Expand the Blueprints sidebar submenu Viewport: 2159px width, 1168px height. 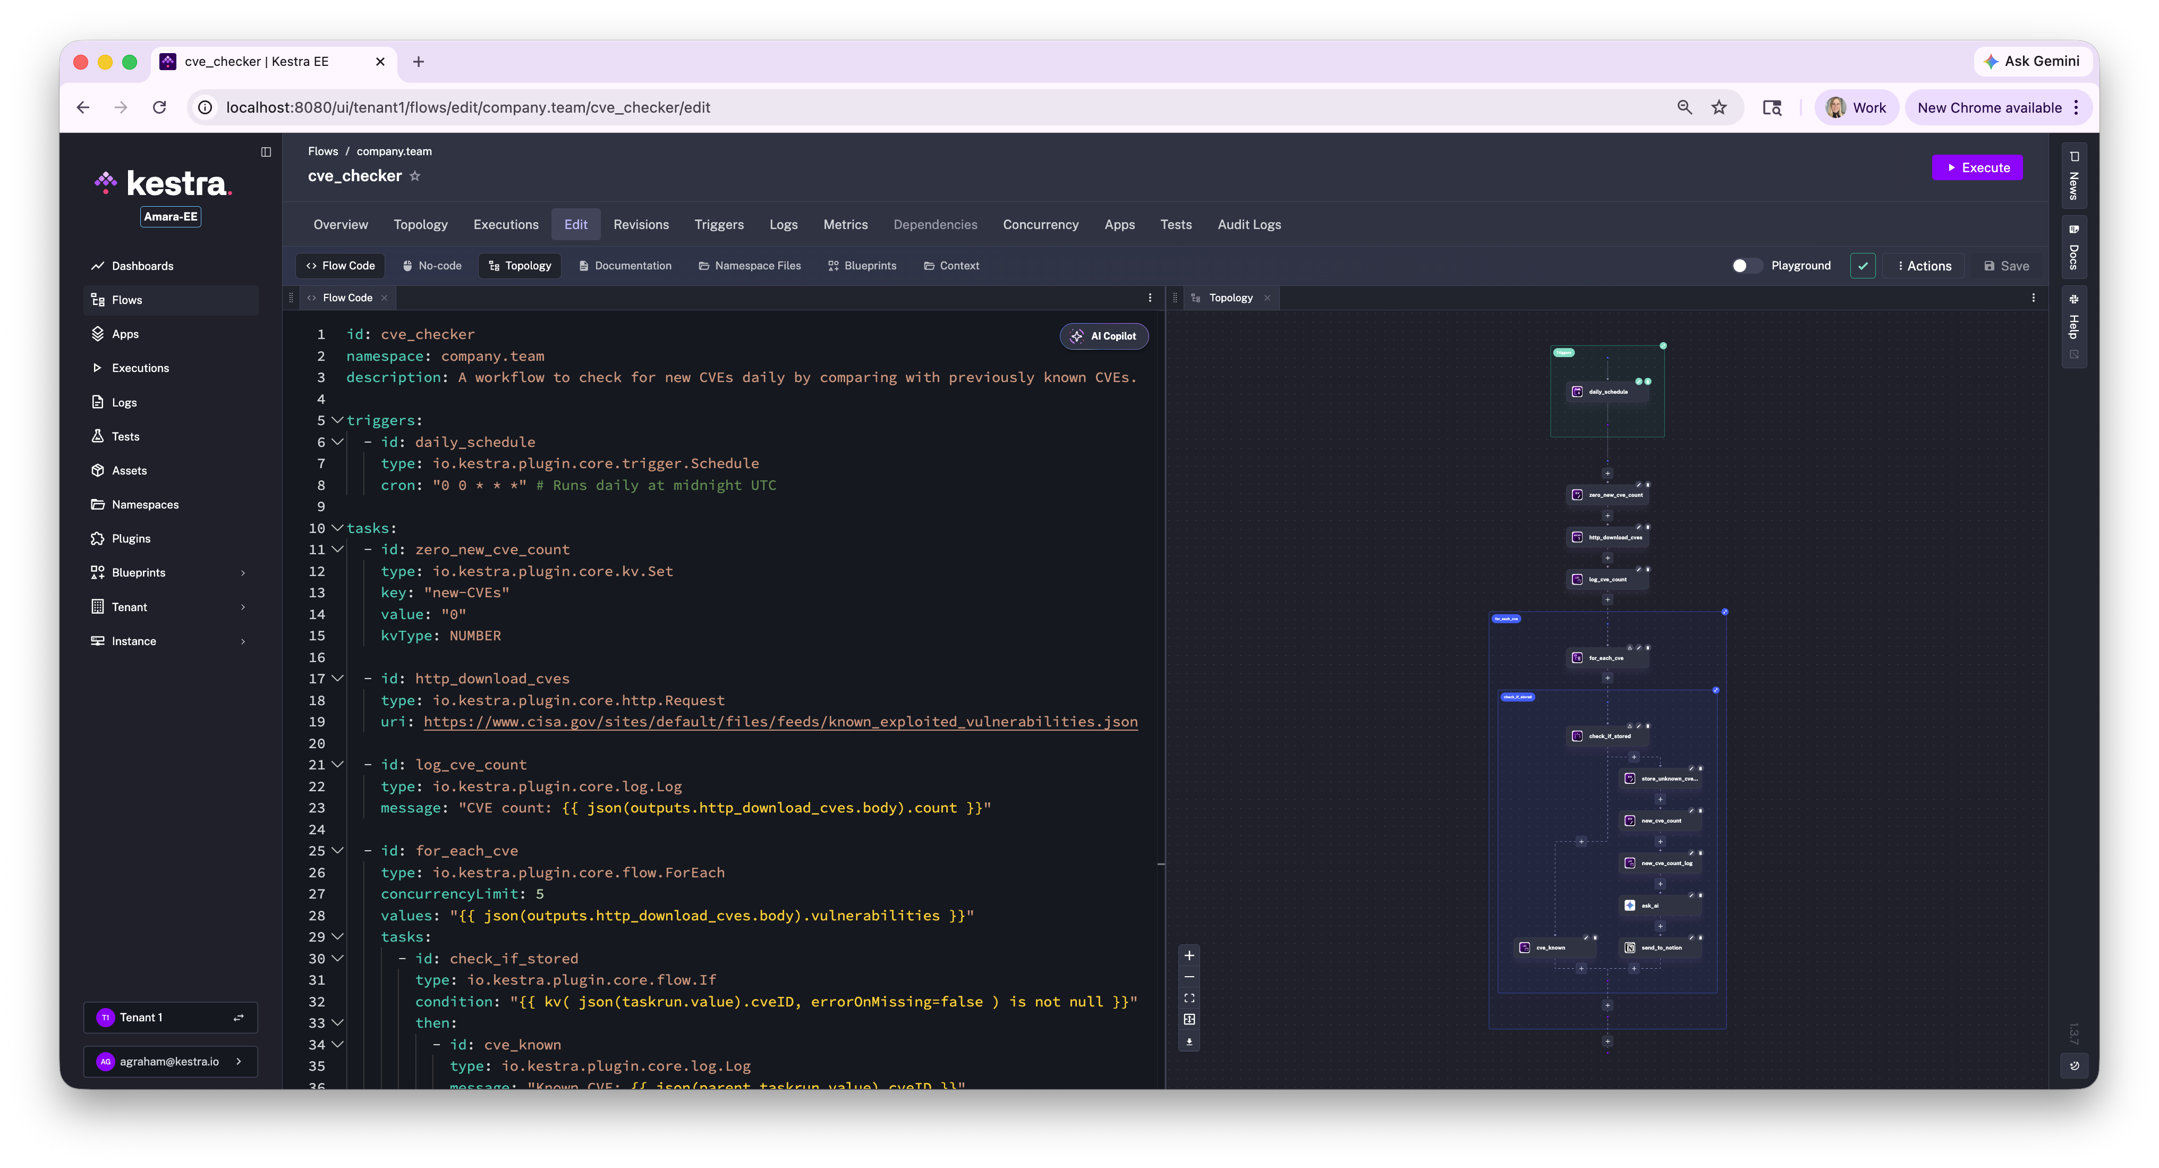(243, 573)
